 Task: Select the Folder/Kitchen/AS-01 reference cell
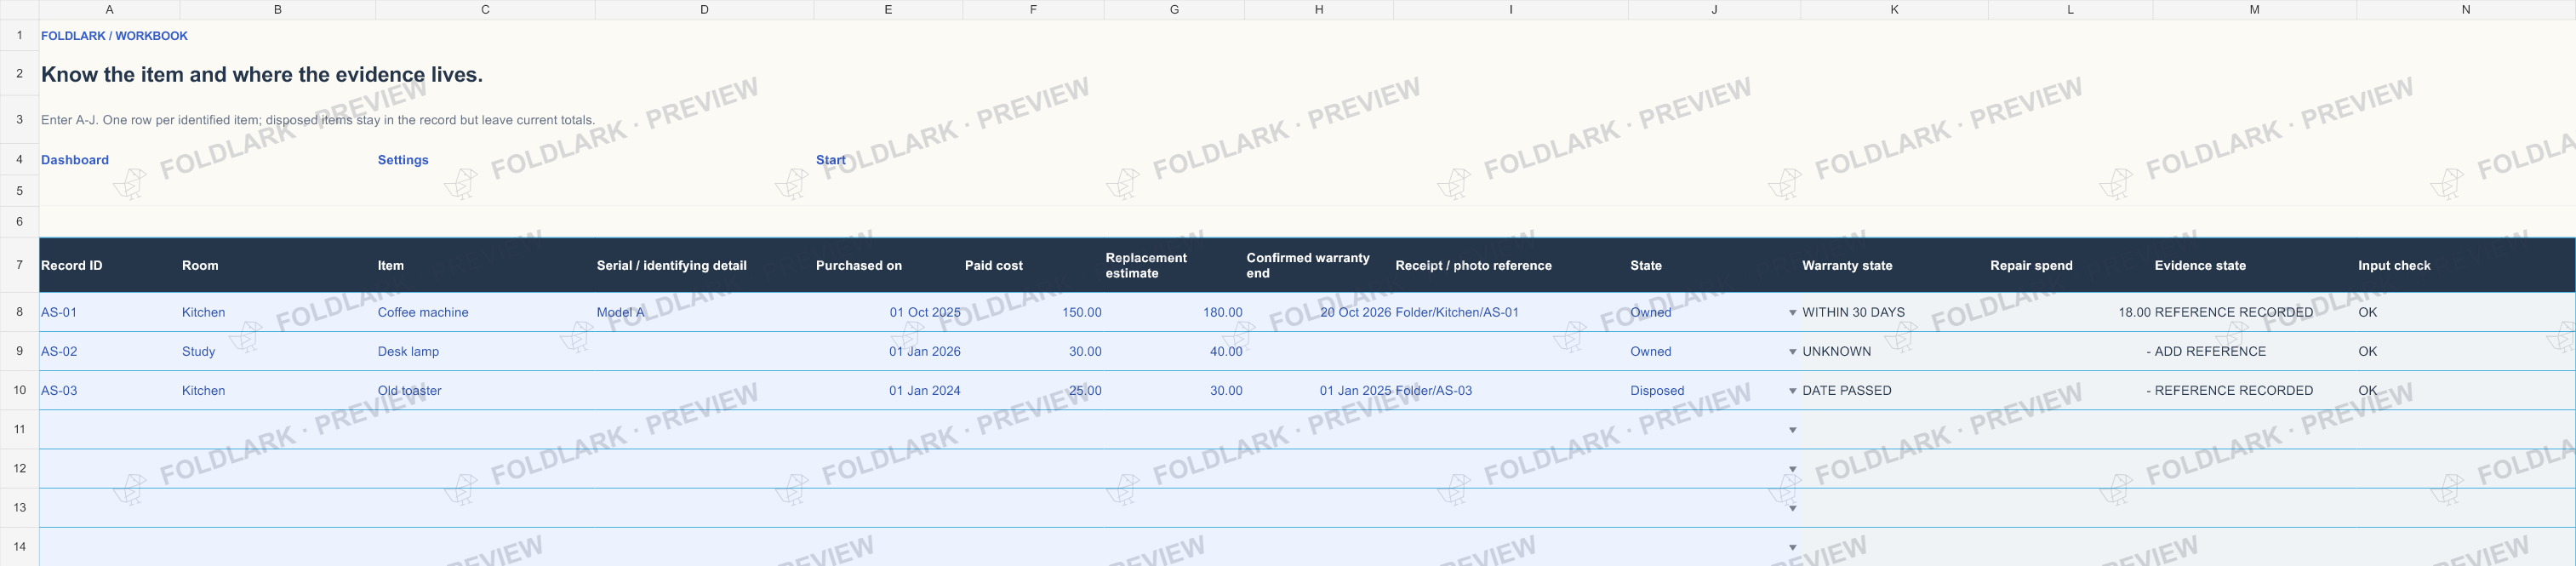pyautogui.click(x=1510, y=312)
